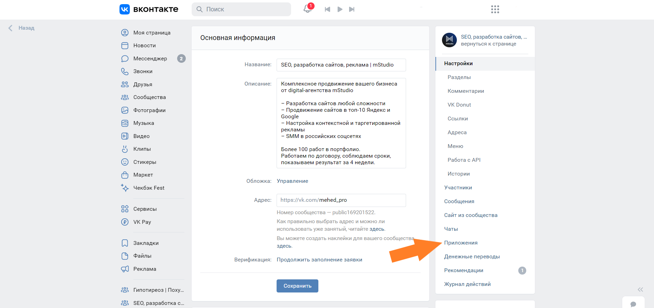Open Моя страница profile icon

point(125,33)
